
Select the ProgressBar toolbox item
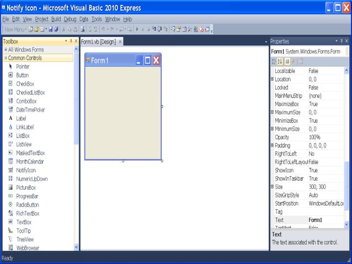pos(26,196)
